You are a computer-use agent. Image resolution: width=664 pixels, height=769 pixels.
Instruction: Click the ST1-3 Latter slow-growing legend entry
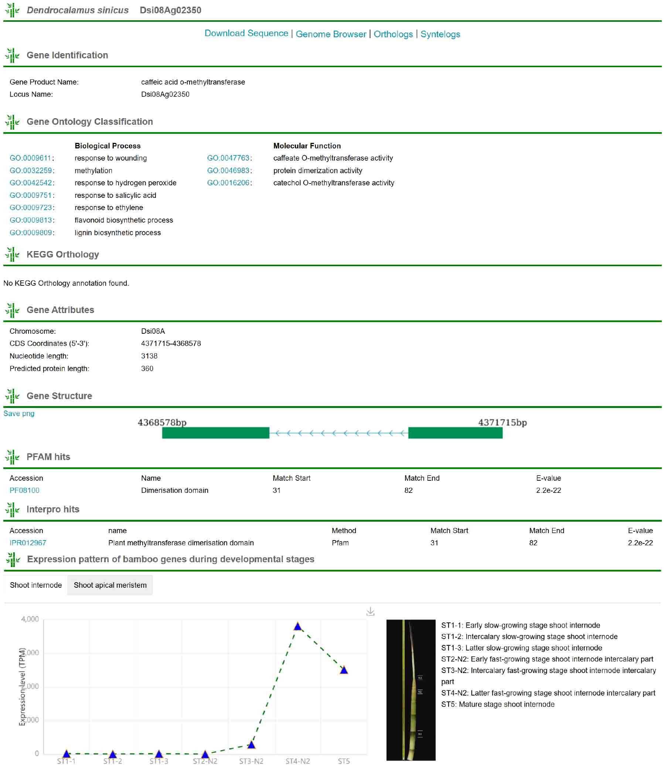[x=522, y=648]
